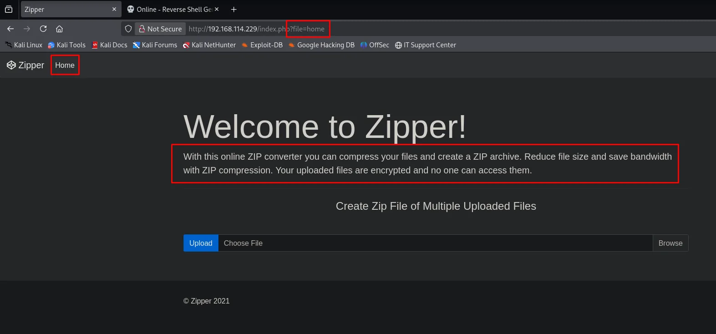The width and height of the screenshot is (716, 334).
Task: Open the IT Support Center bookmark
Action: [x=426, y=45]
